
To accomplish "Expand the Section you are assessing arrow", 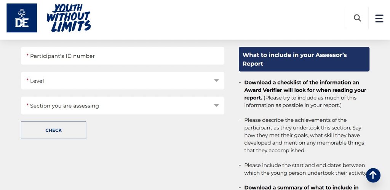I will click(216, 105).
